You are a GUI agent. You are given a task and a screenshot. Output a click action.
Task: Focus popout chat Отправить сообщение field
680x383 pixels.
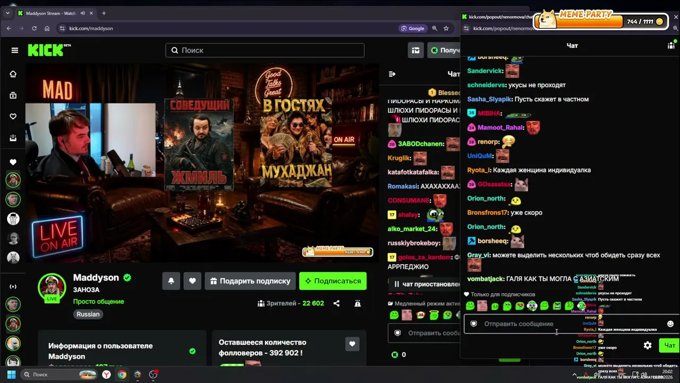point(571,323)
